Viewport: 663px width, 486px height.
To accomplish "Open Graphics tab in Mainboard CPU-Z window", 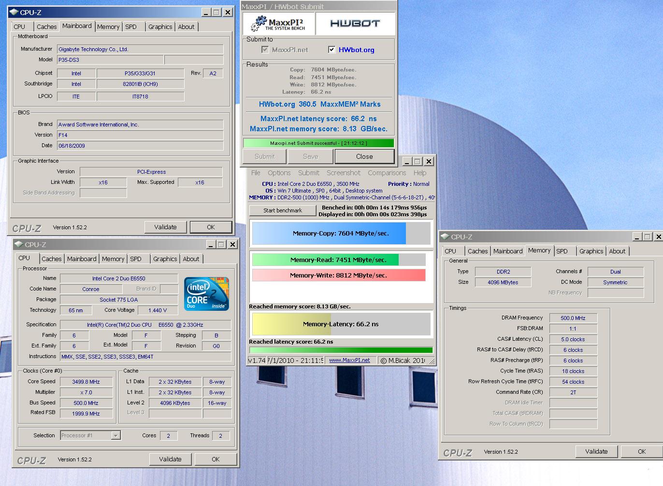I will click(x=160, y=27).
